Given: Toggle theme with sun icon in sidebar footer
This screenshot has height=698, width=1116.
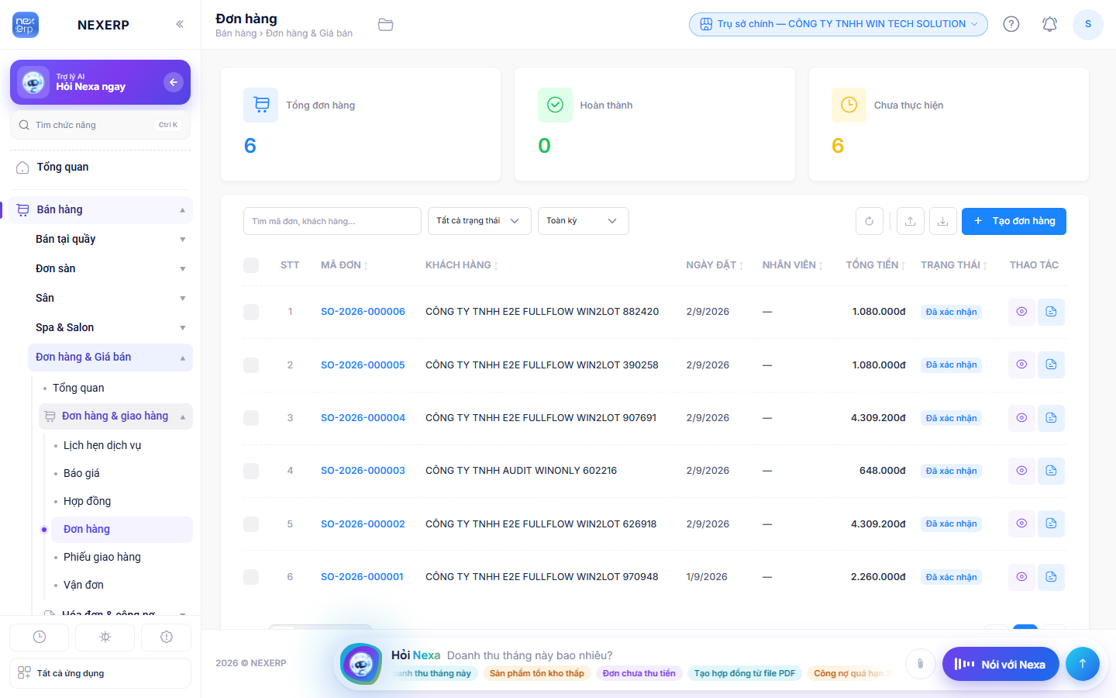Looking at the screenshot, I should [105, 637].
